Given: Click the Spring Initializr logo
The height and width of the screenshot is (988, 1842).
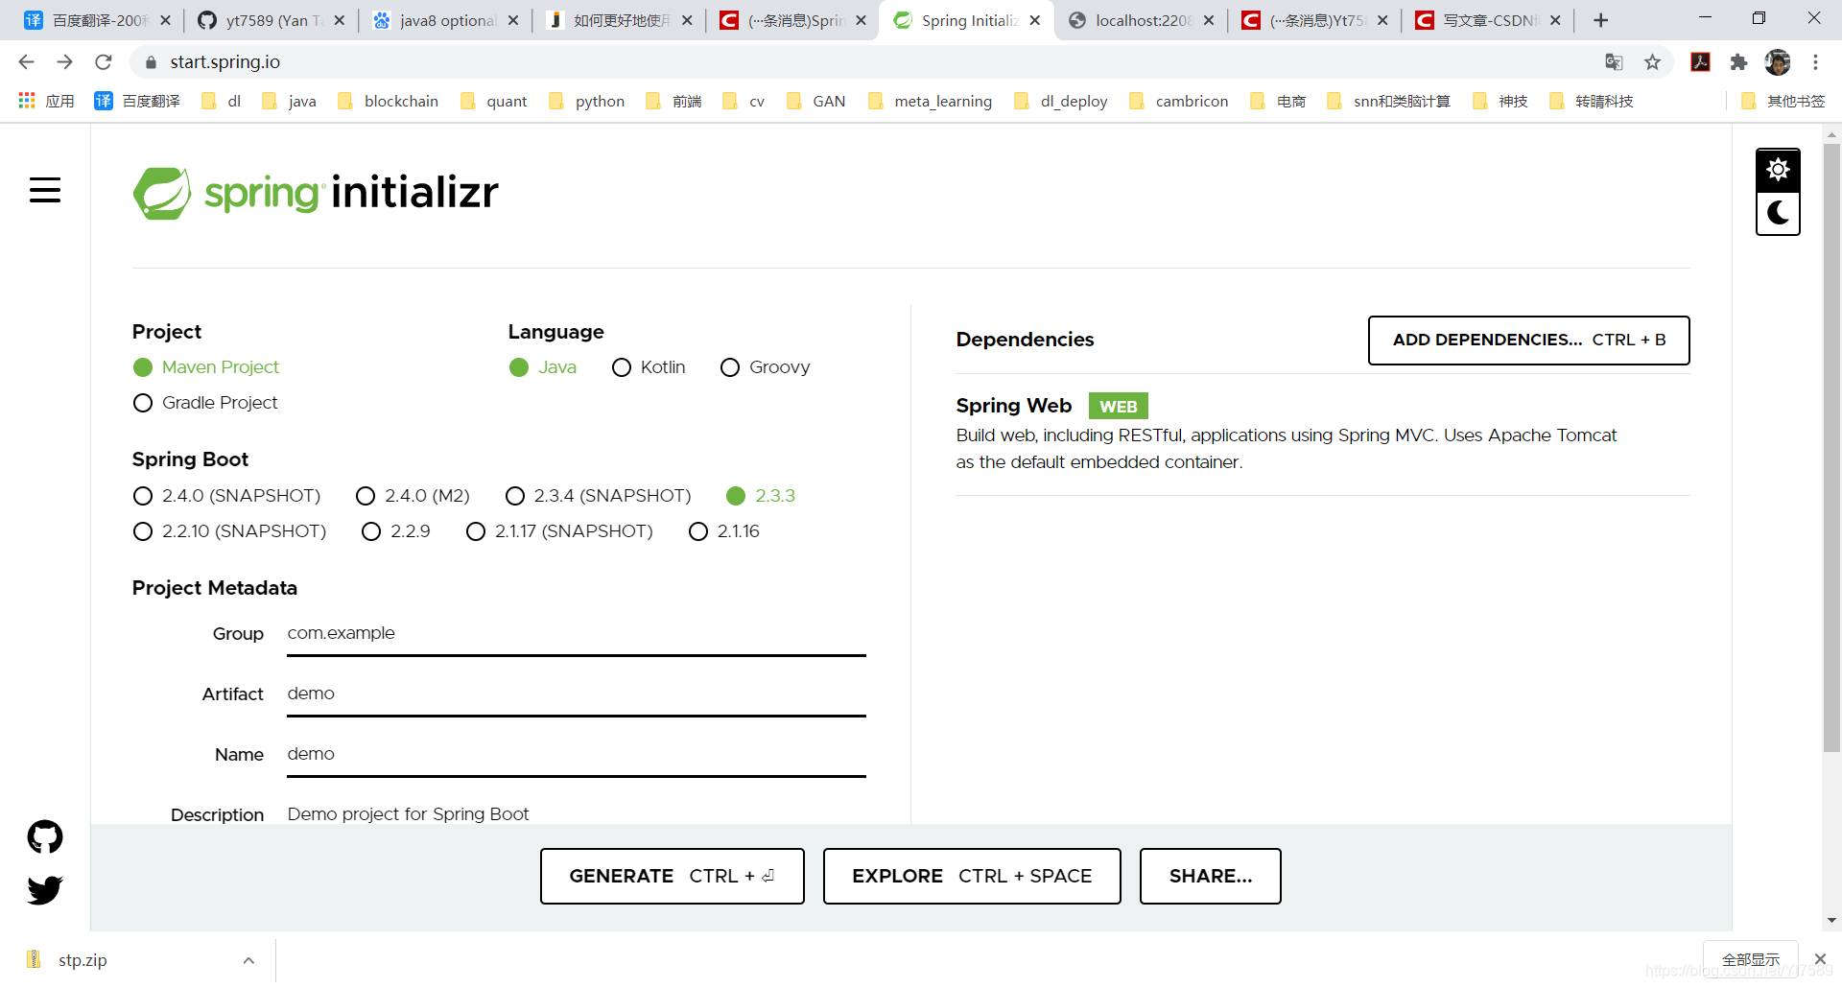Looking at the screenshot, I should [x=316, y=193].
